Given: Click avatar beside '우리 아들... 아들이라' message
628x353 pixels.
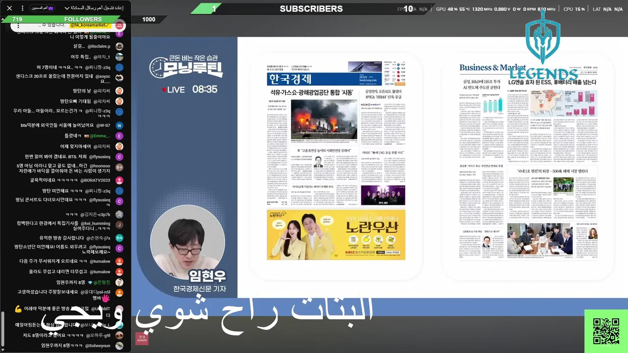Looking at the screenshot, I should [x=119, y=112].
